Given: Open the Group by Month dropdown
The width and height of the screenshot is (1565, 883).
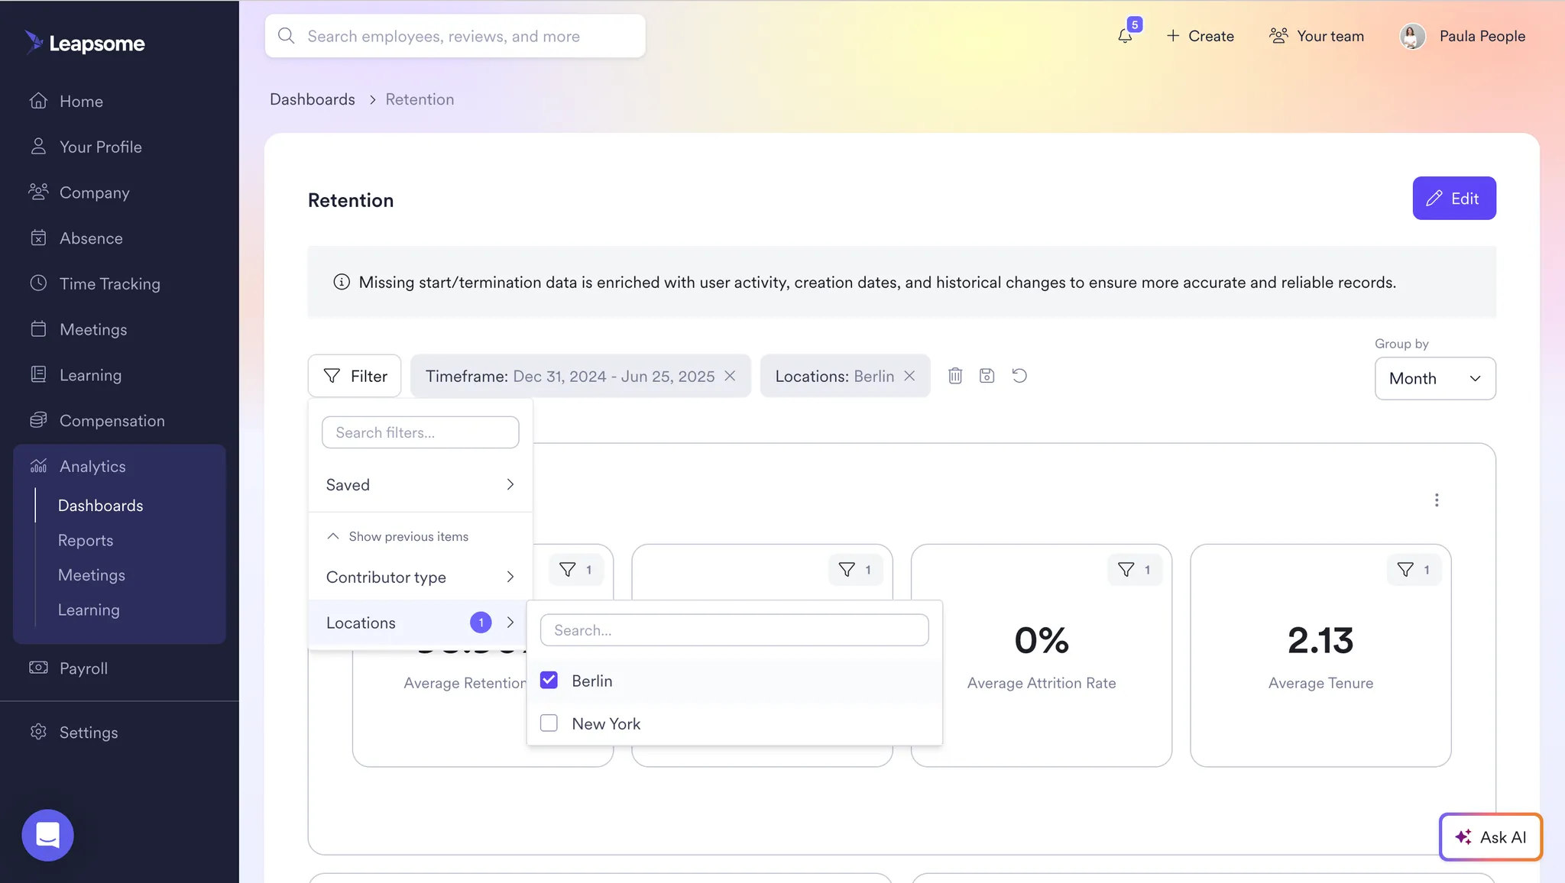Looking at the screenshot, I should coord(1434,379).
